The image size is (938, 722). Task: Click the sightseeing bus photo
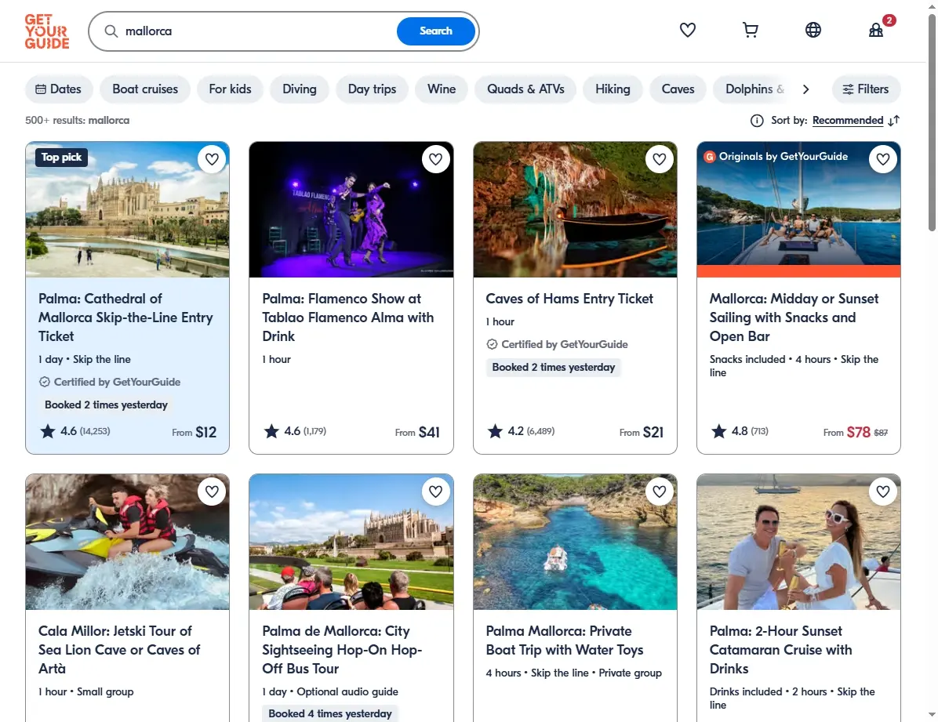[x=351, y=542]
